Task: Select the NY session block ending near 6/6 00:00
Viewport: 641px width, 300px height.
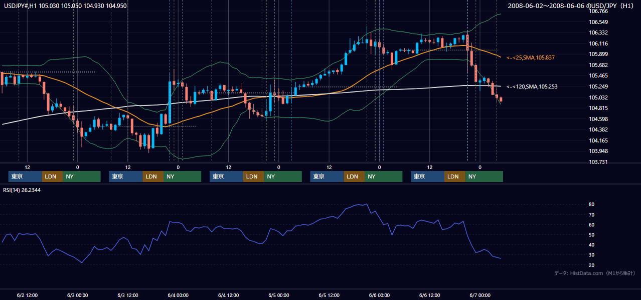Action: 384,176
